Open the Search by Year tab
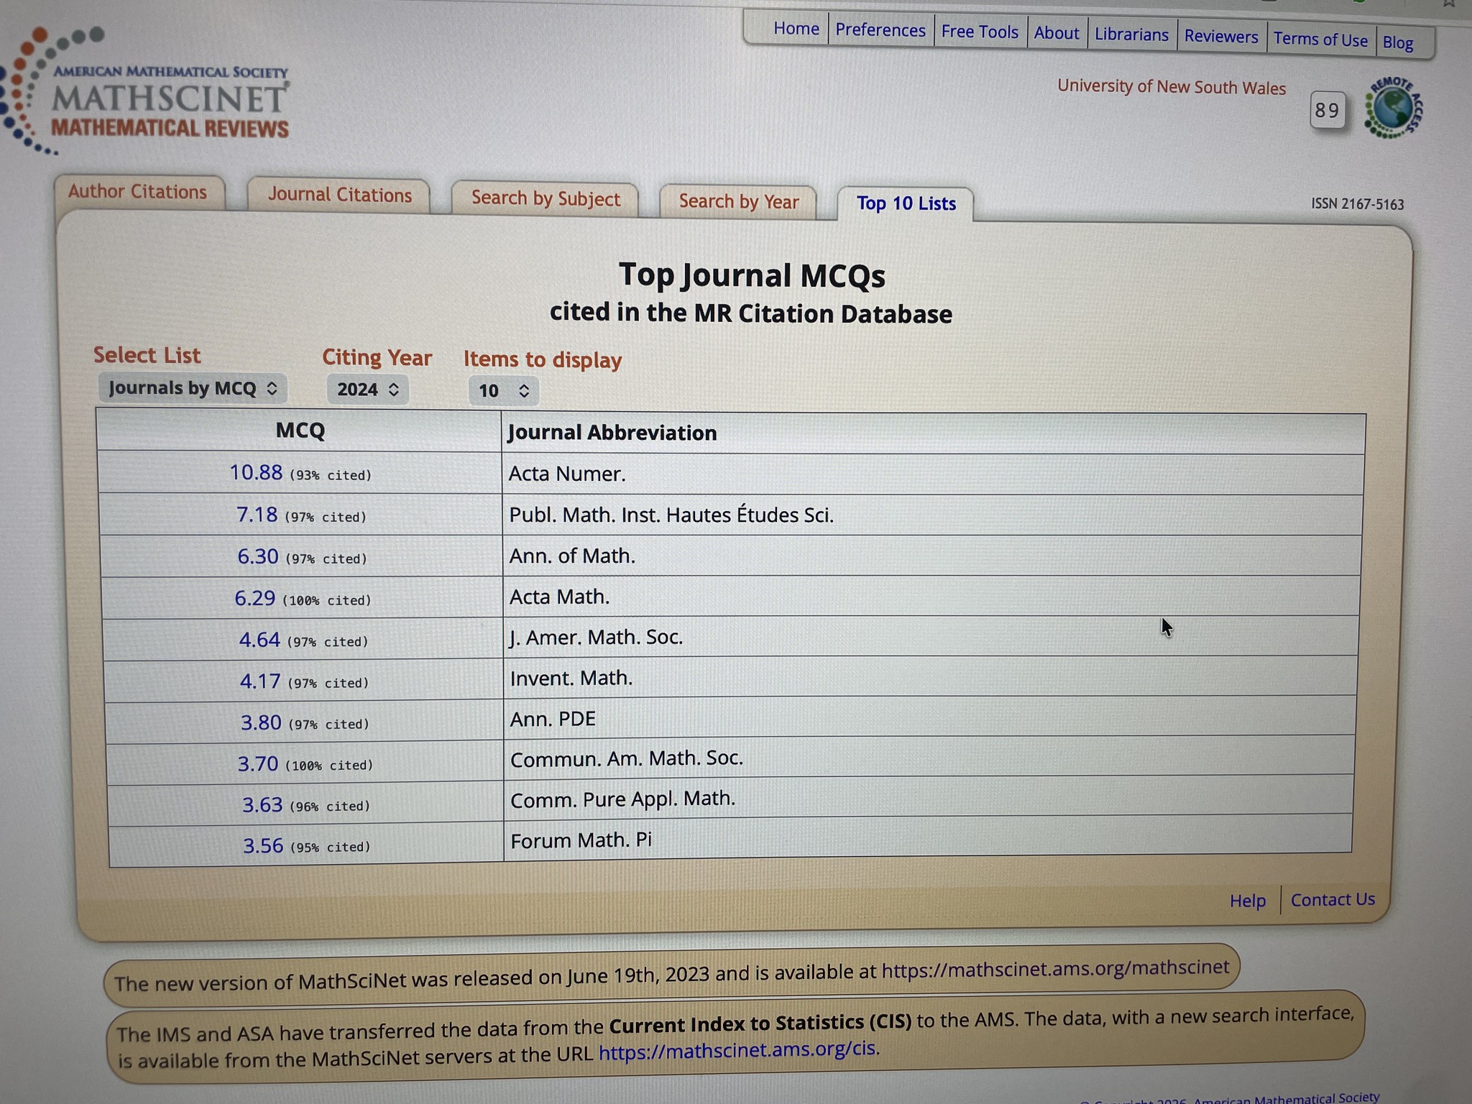Screen dimensions: 1472x1104 [738, 202]
